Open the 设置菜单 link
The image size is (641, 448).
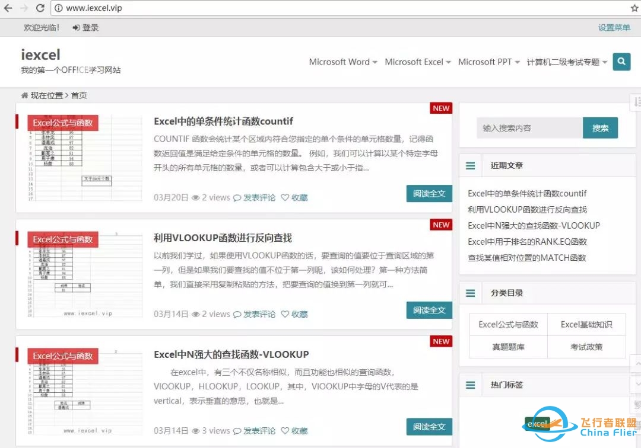click(614, 28)
